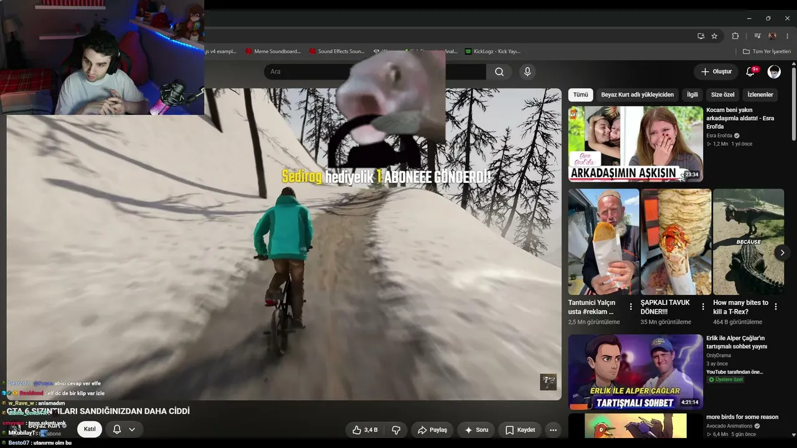The image size is (797, 448).
Task: Toggle subscription notification bell beside Katıl
Action: (116, 429)
